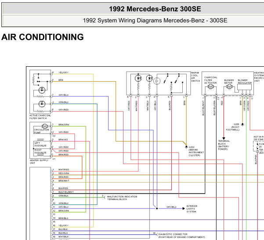Click the "BRN/WHT" wire label
The image size is (264, 240).
(64, 181)
